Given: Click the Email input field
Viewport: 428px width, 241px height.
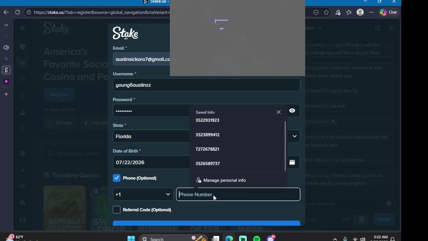Looking at the screenshot, I should [141, 59].
